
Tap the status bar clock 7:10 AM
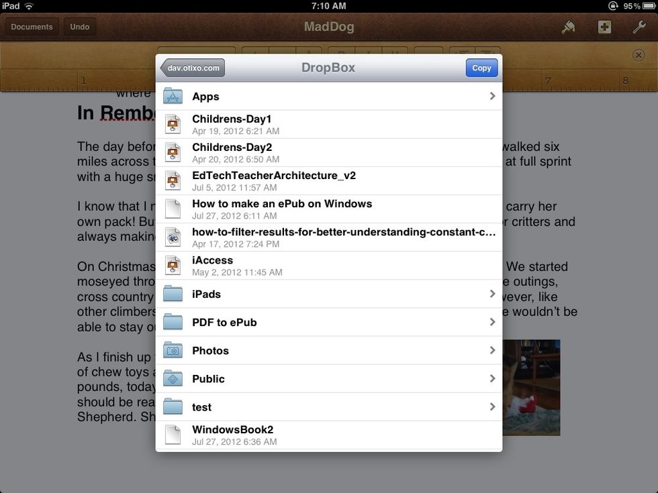[328, 6]
